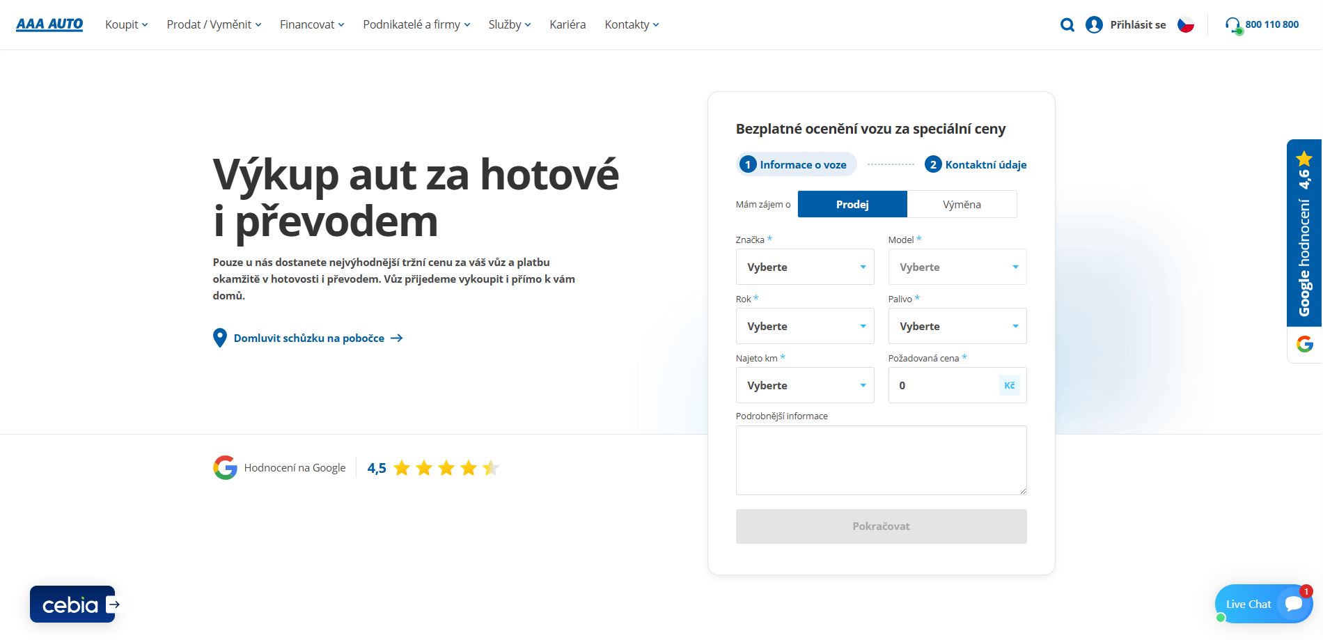The image size is (1323, 640).
Task: Click the headset phone support icon
Action: point(1233,26)
